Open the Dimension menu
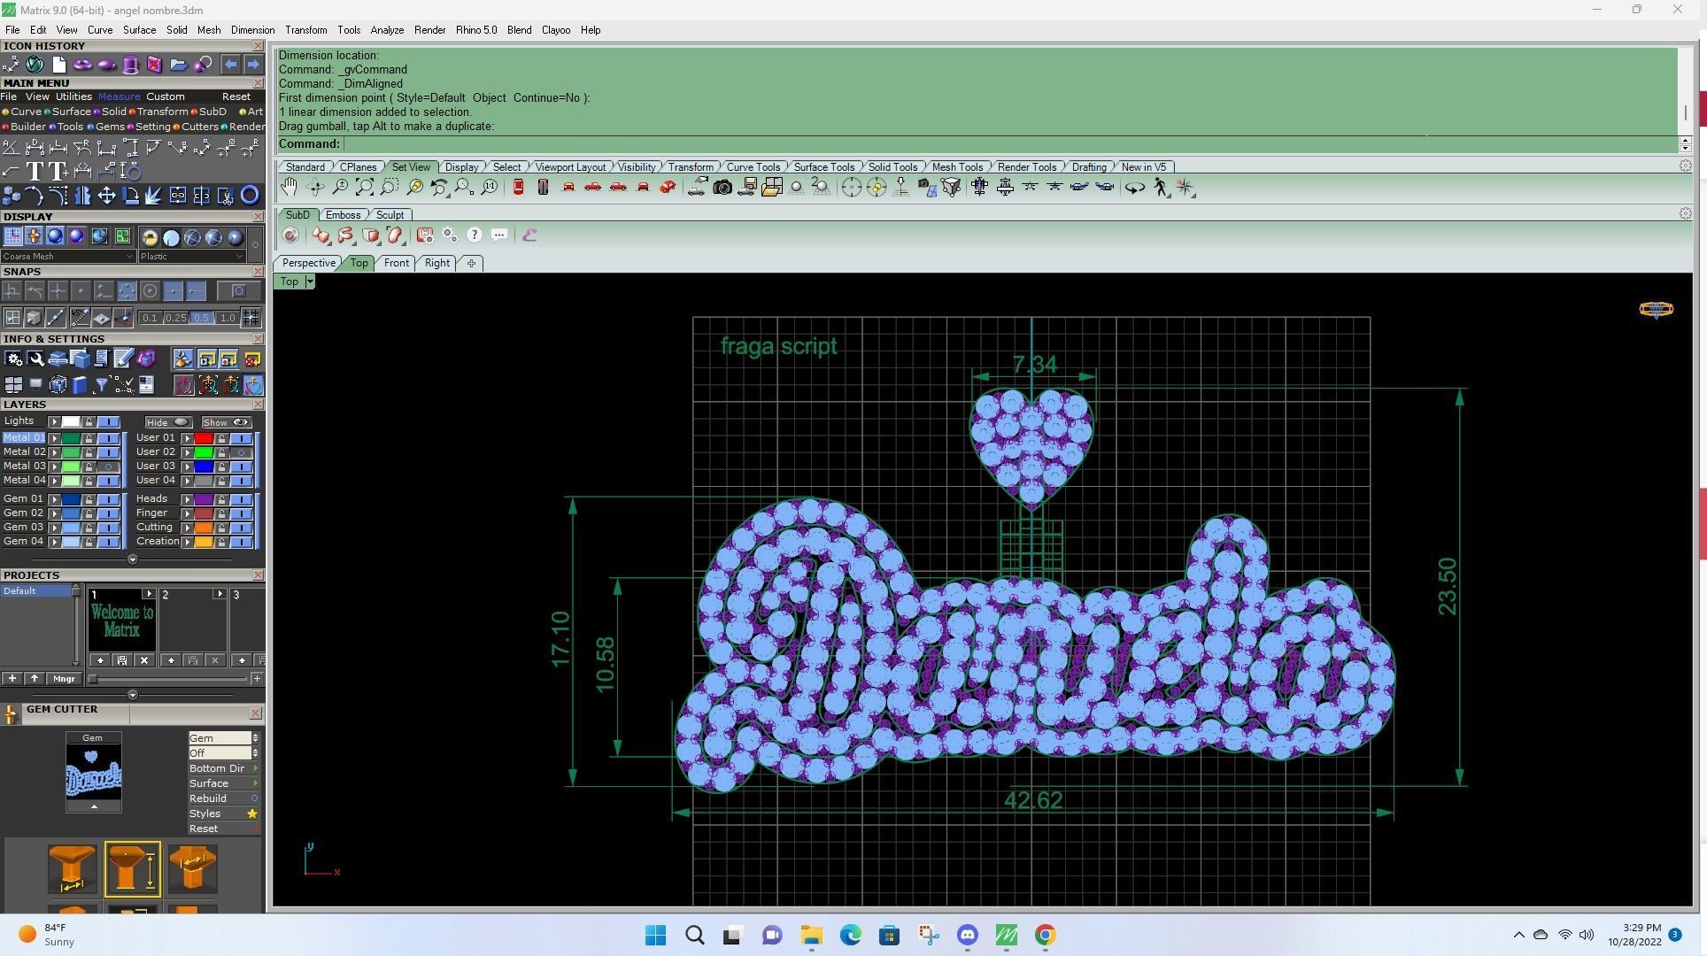The width and height of the screenshot is (1707, 956). pyautogui.click(x=252, y=30)
